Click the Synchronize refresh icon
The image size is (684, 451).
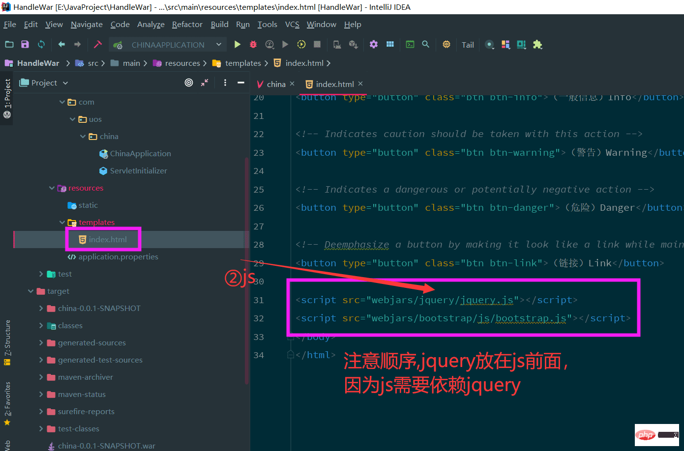(41, 44)
